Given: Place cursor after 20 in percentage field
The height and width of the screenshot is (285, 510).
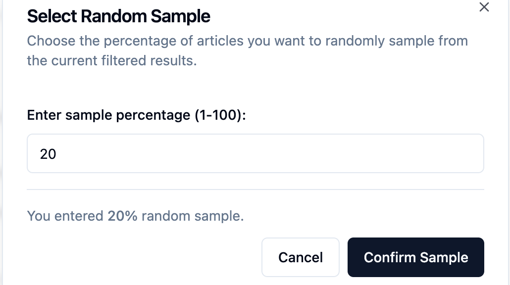Looking at the screenshot, I should point(57,154).
